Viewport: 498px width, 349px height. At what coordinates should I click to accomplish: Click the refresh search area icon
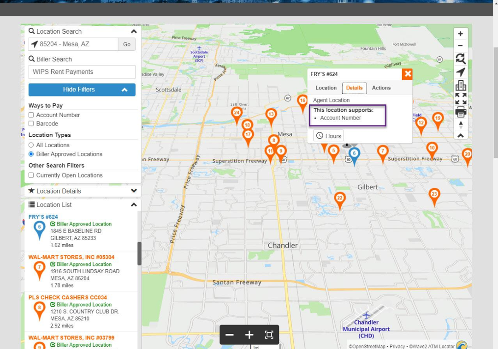pos(461,59)
